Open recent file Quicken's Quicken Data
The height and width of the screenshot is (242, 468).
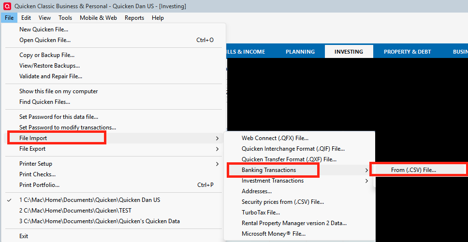pos(114,221)
